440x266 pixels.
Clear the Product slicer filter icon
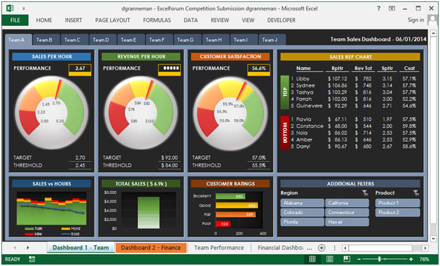tap(416, 192)
